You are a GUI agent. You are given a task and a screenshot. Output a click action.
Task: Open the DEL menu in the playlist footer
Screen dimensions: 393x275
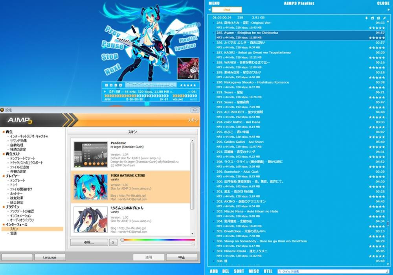(226, 271)
